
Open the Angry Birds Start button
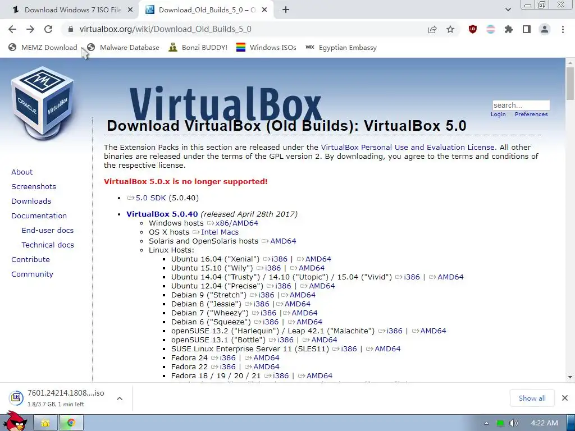(x=15, y=422)
